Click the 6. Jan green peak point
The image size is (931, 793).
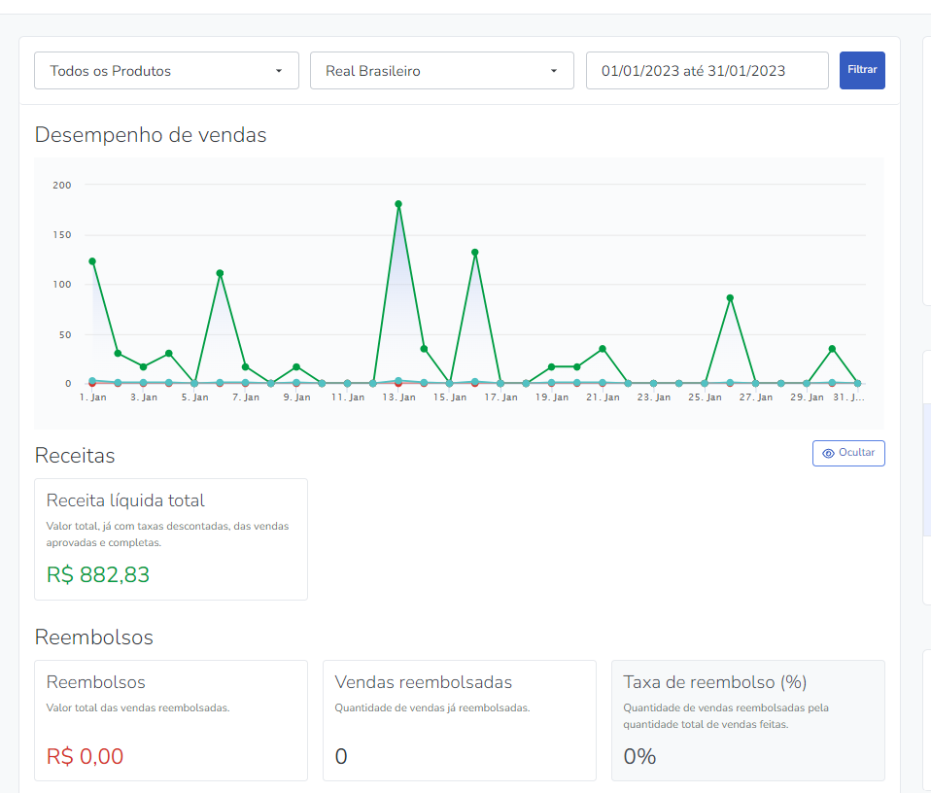coord(220,274)
